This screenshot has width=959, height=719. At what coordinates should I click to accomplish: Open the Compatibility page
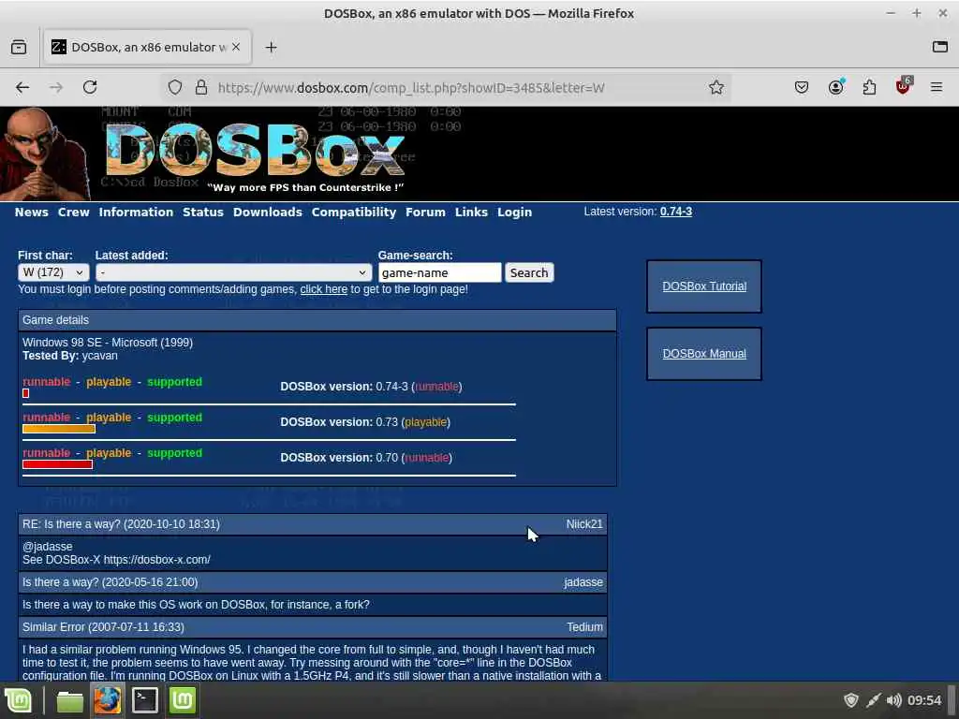point(353,213)
